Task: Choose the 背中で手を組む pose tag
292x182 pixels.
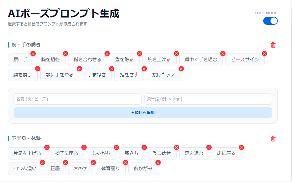Action: point(201,60)
